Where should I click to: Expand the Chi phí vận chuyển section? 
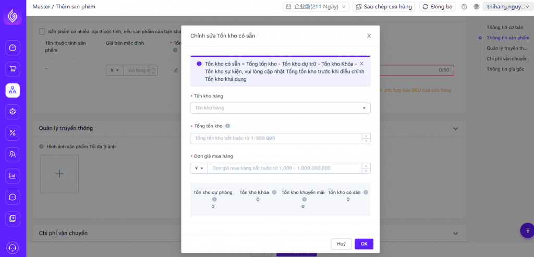(456, 233)
